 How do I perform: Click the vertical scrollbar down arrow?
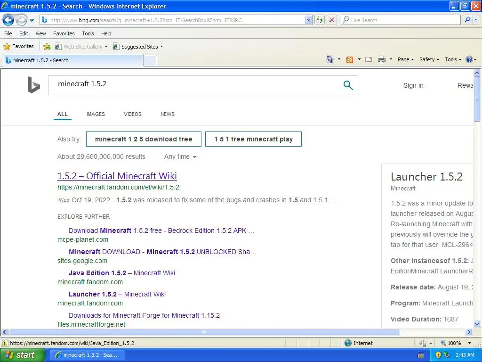[x=477, y=324]
